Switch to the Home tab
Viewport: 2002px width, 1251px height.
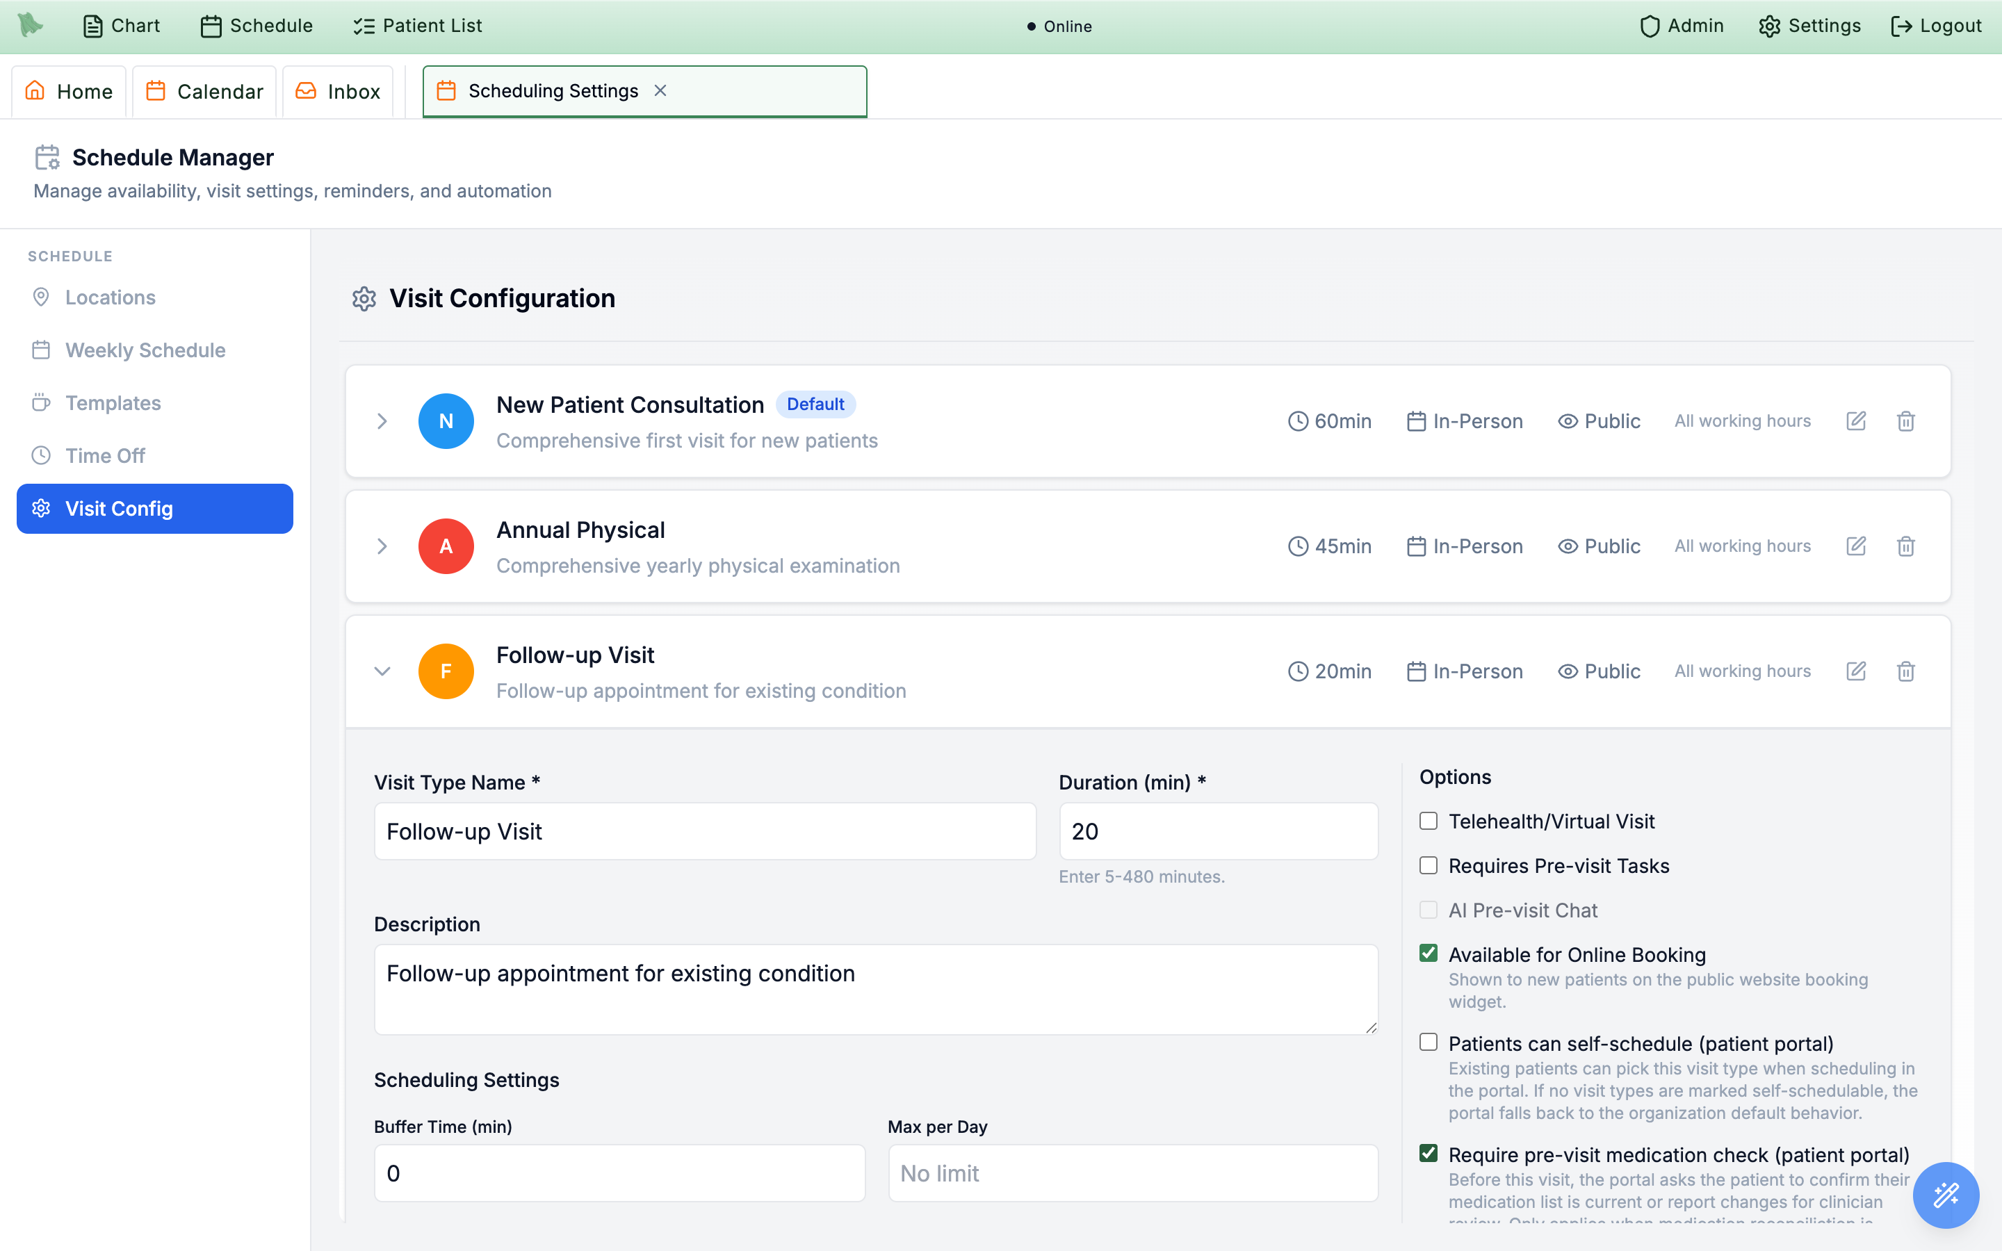point(69,91)
